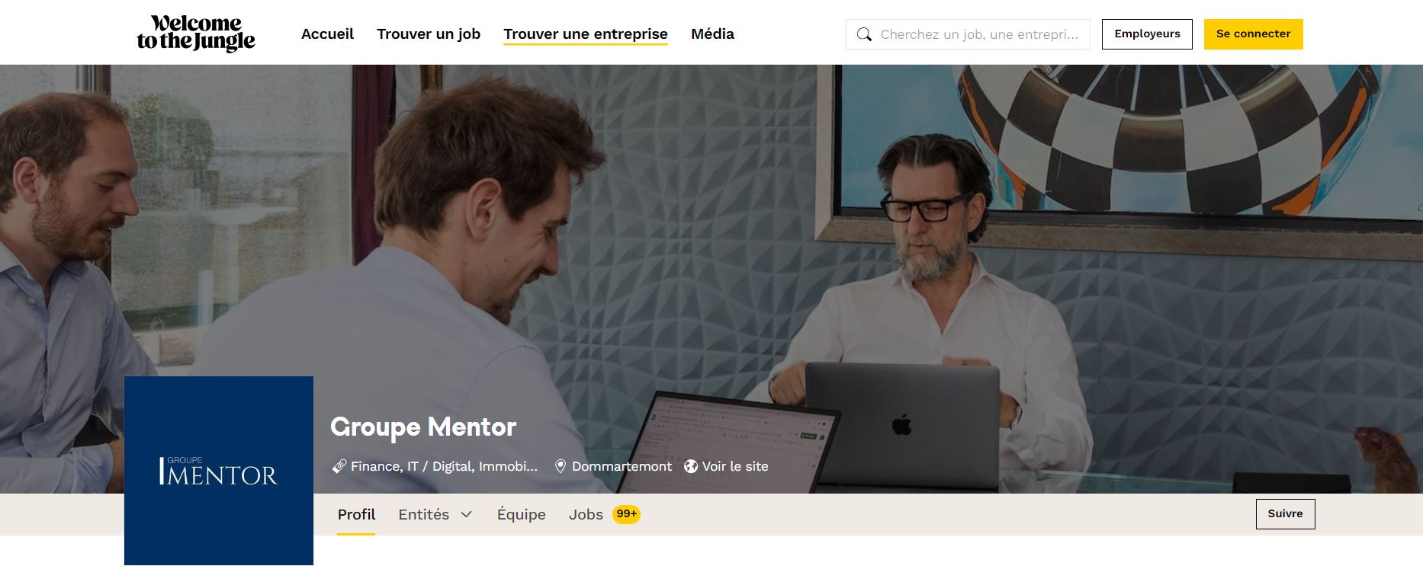Screen dimensions: 1423x569
Task: Open Trouver un job menu
Action: point(429,34)
